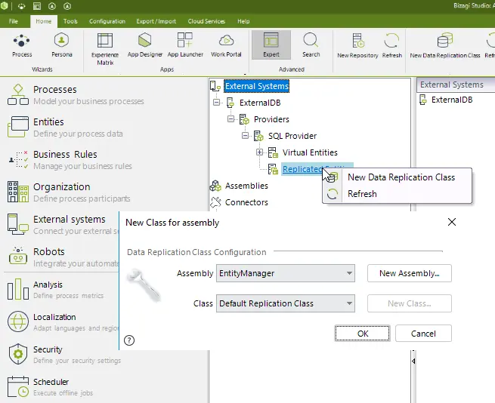Screen dimensions: 495x403
Task: Toggle the Expert view button
Action: (x=271, y=45)
